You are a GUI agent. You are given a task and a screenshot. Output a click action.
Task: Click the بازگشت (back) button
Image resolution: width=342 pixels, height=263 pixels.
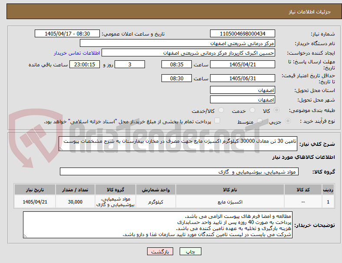(x=160, y=251)
